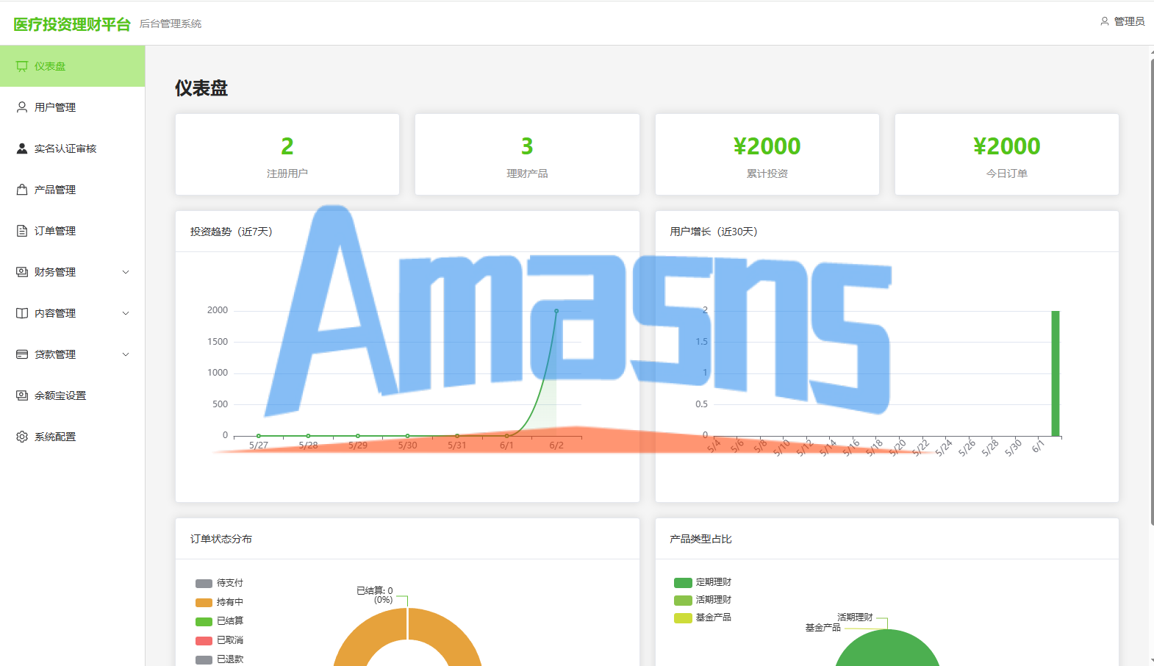Click the 内容管理 book icon
1154x666 pixels.
click(x=22, y=313)
